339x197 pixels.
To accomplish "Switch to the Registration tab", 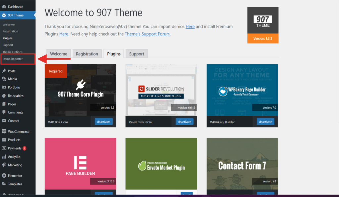I will [87, 54].
